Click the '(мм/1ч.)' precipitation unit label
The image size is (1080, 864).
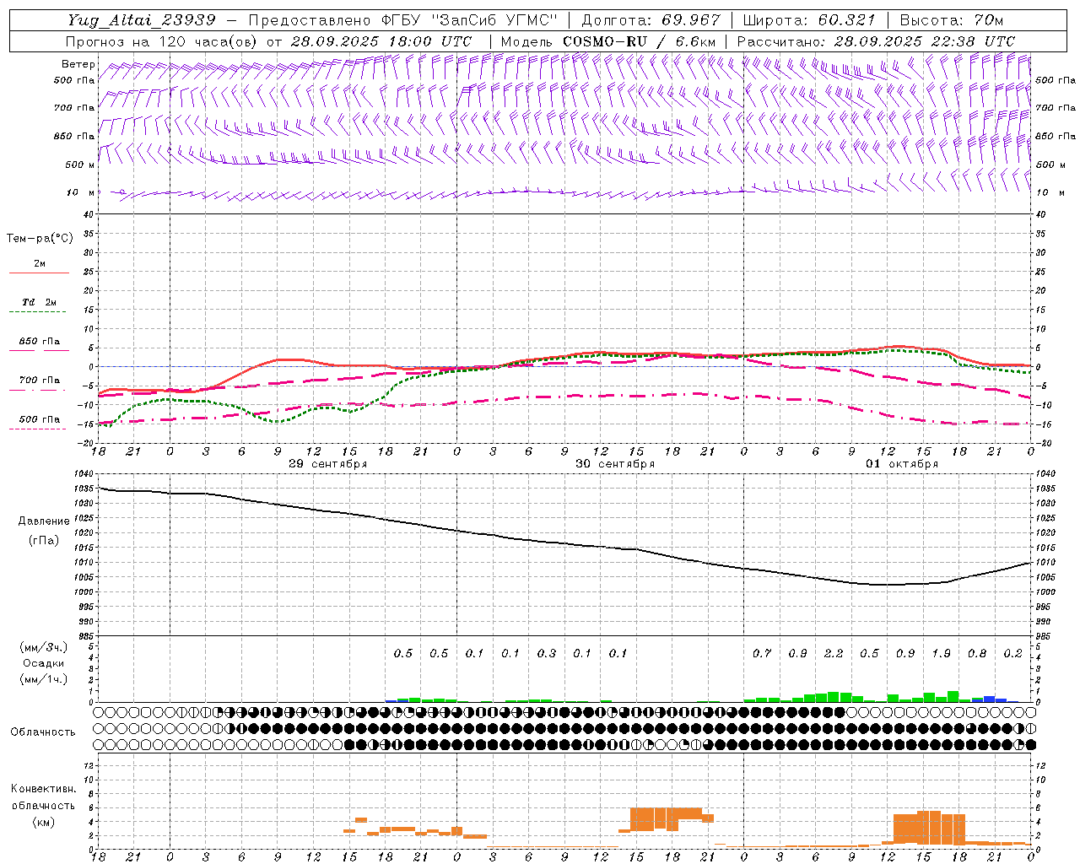[44, 679]
